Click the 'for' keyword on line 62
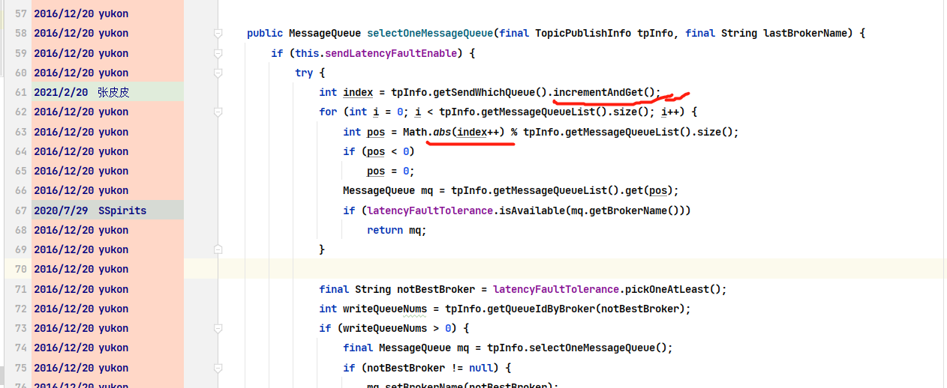Image resolution: width=947 pixels, height=388 pixels. pos(328,112)
